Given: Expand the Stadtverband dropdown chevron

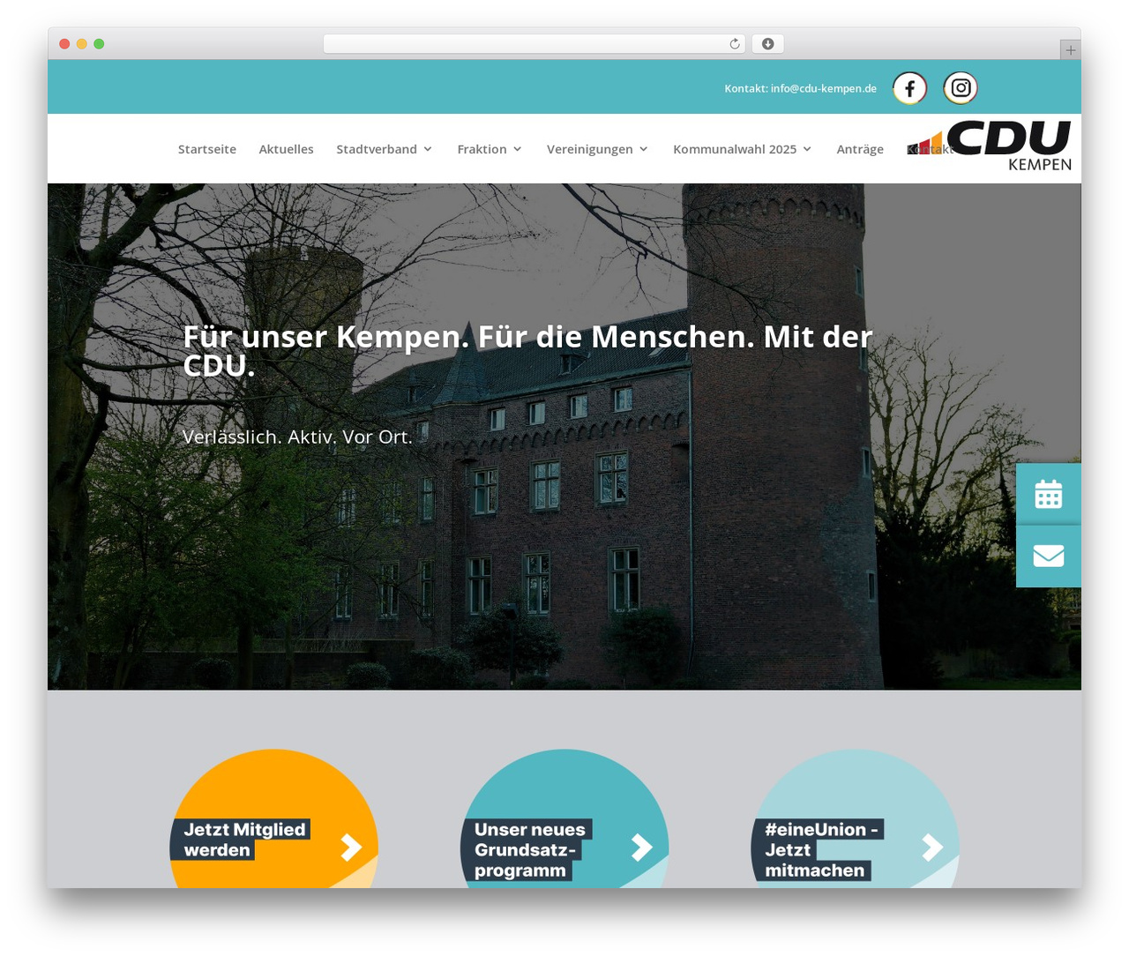Looking at the screenshot, I should tap(428, 149).
